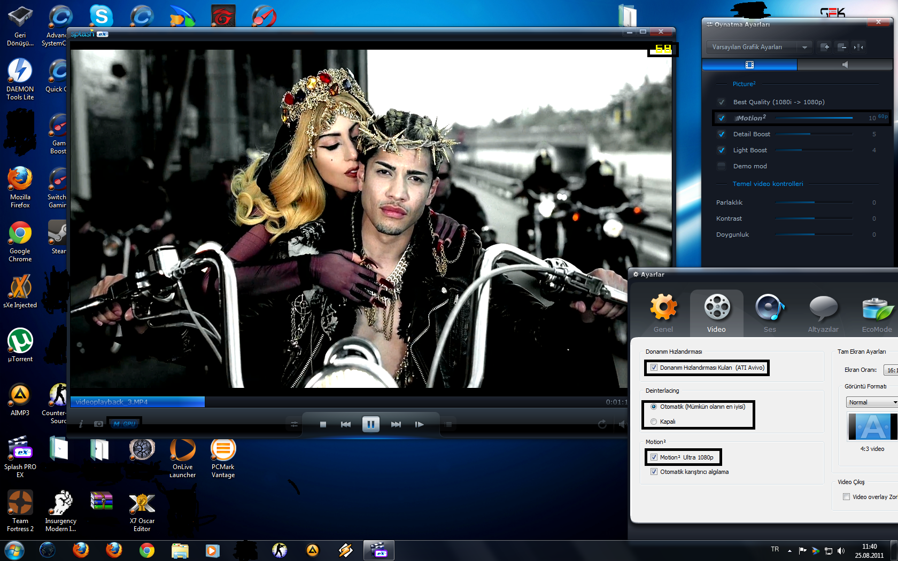898x561 pixels.
Task: Adjust the Kontrast slider
Action: pos(814,219)
